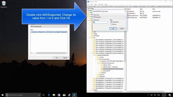Expand the VEN_1000&DEV_0054 key

[92, 40]
